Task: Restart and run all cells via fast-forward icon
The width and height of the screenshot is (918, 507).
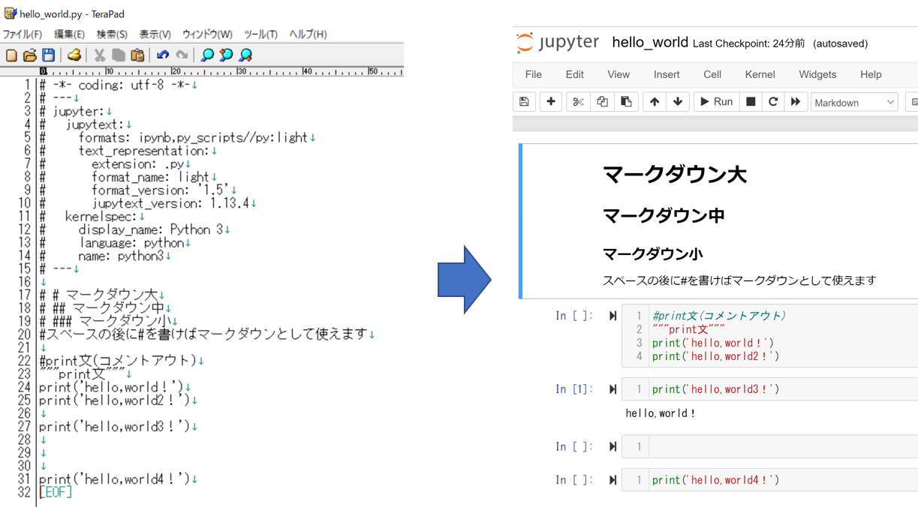Action: [x=796, y=101]
